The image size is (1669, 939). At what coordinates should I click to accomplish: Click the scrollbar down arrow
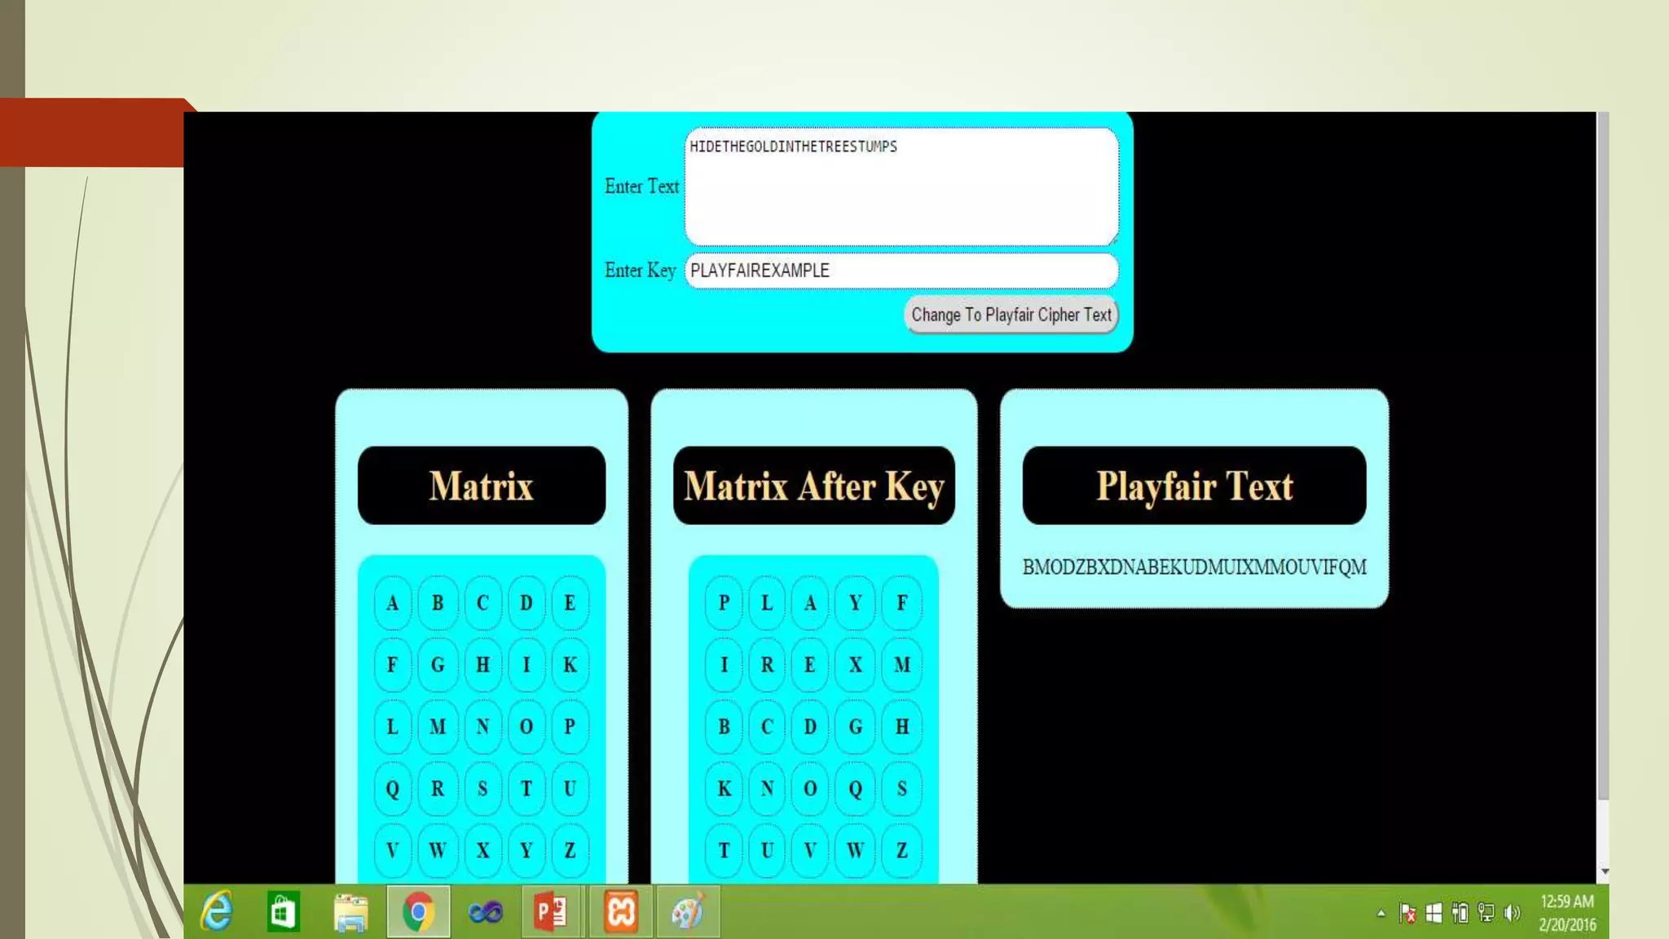pyautogui.click(x=1604, y=871)
